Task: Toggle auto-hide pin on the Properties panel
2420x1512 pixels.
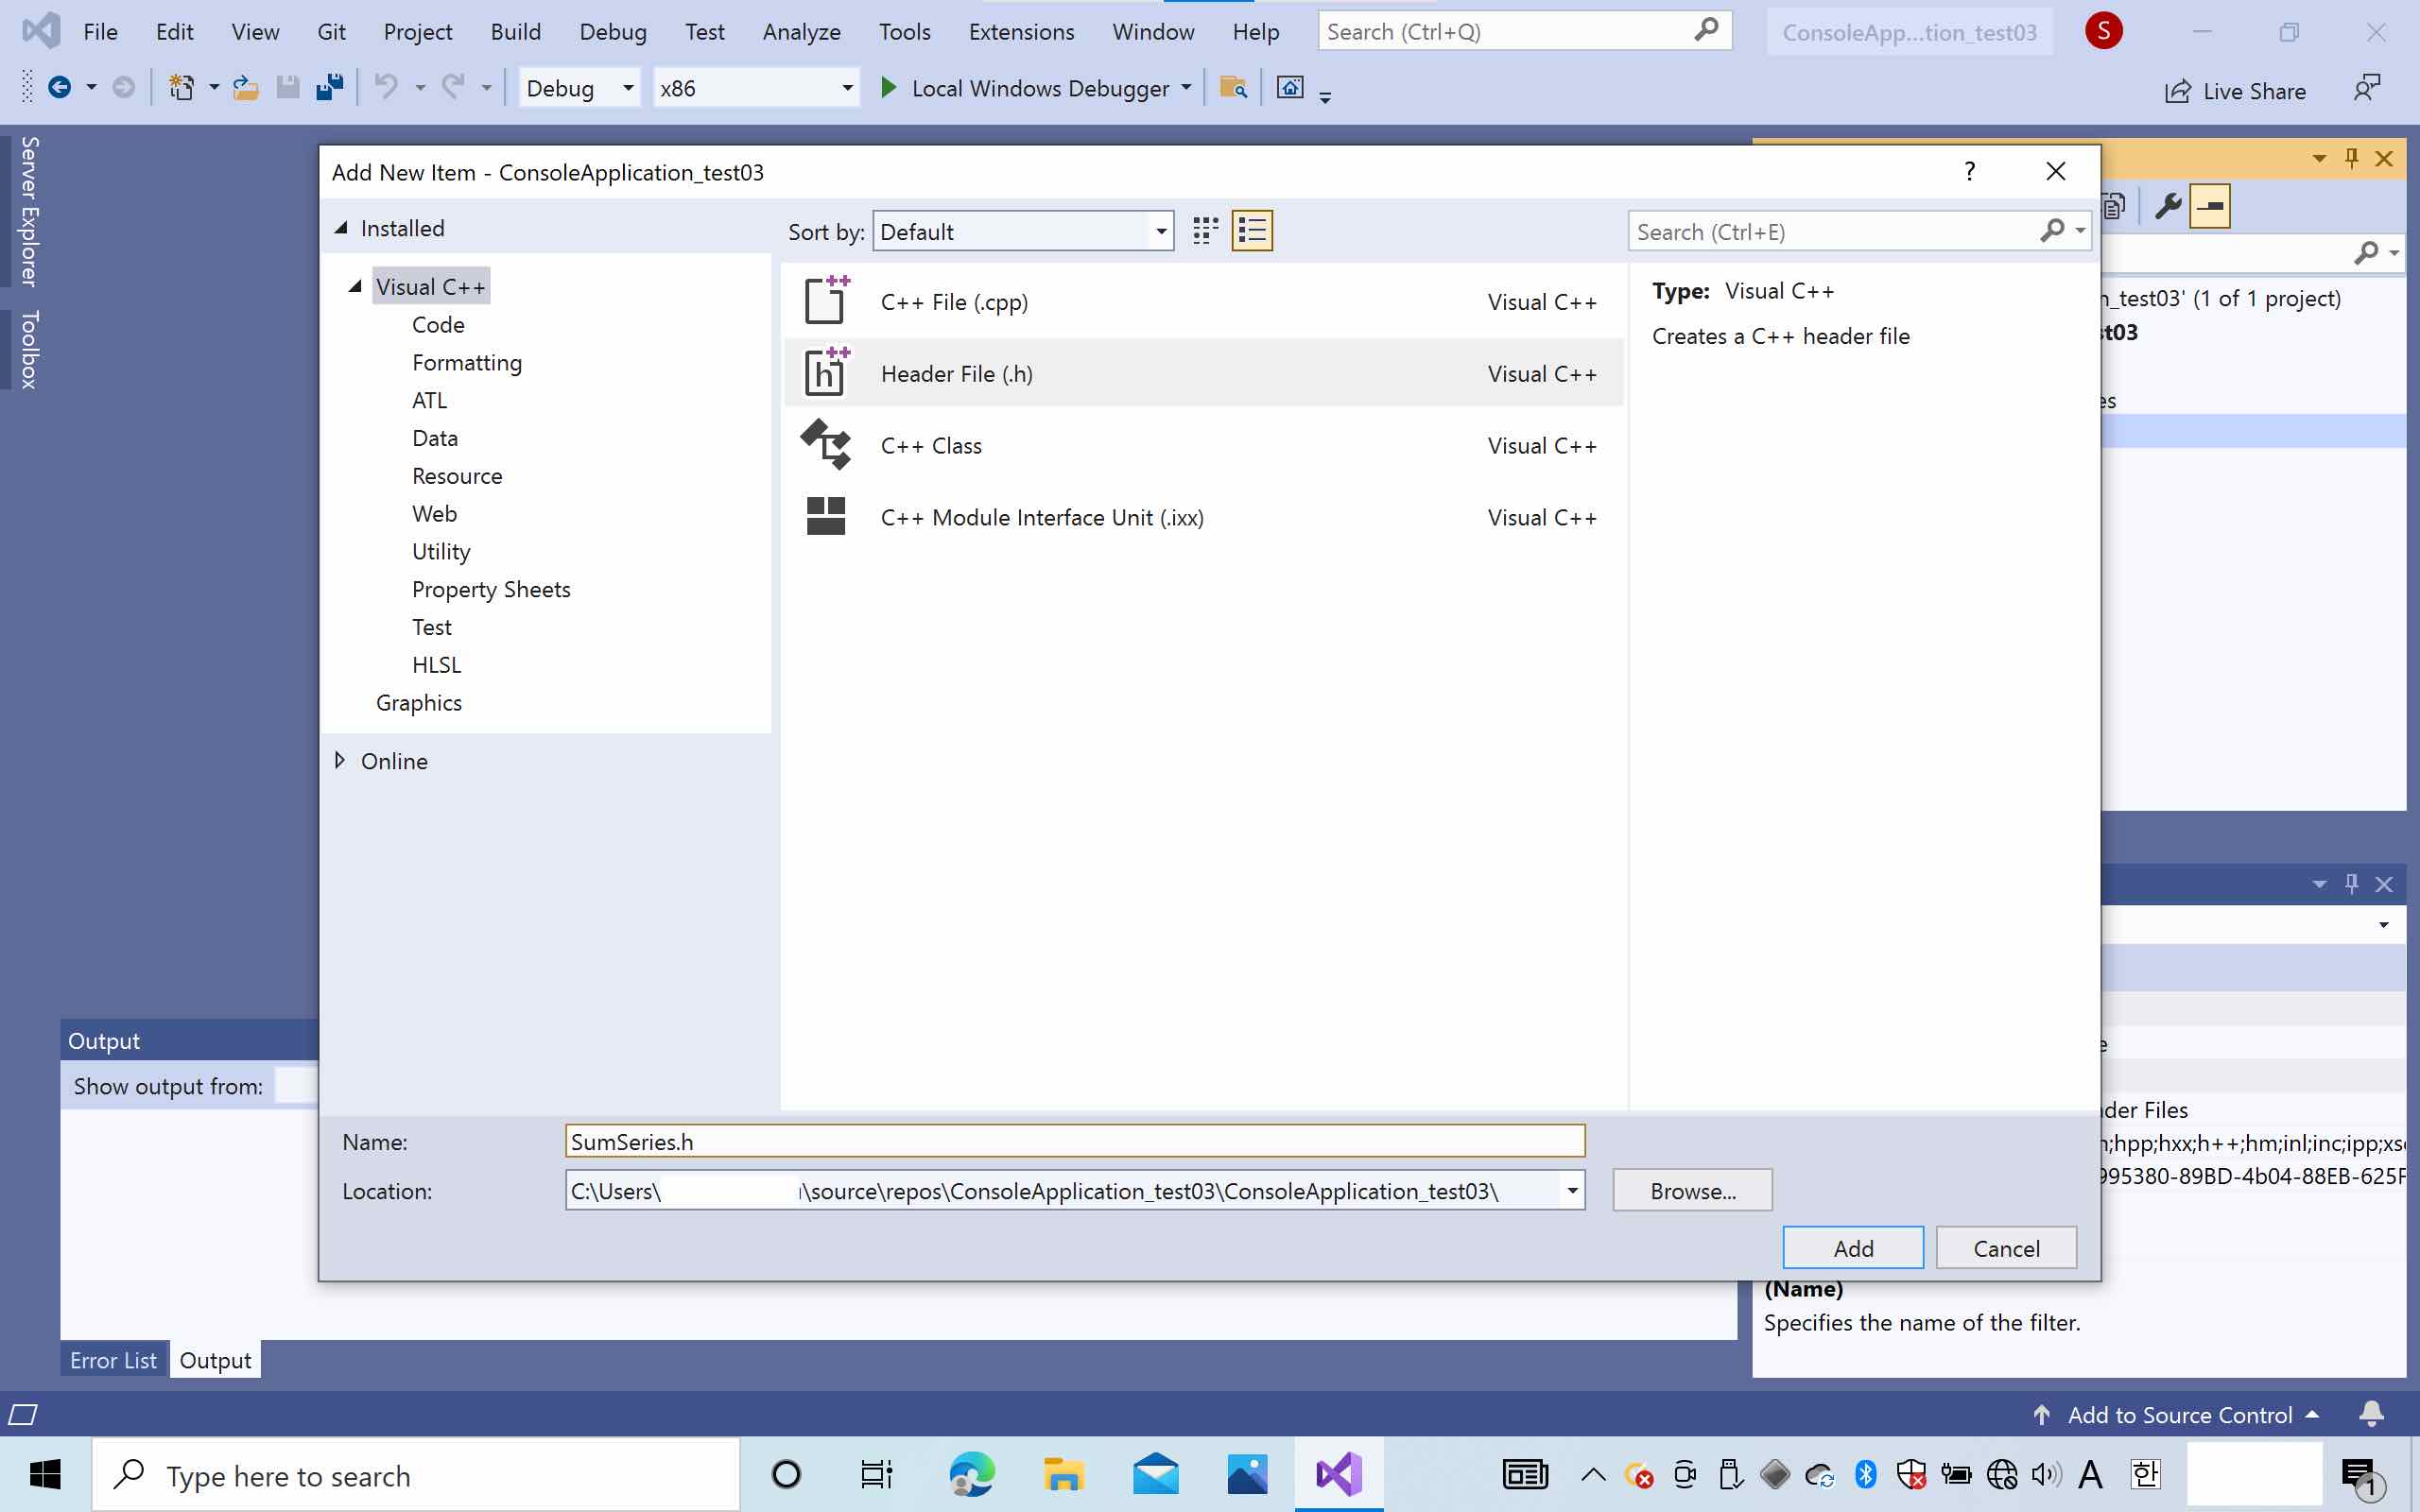Action: click(x=2352, y=884)
